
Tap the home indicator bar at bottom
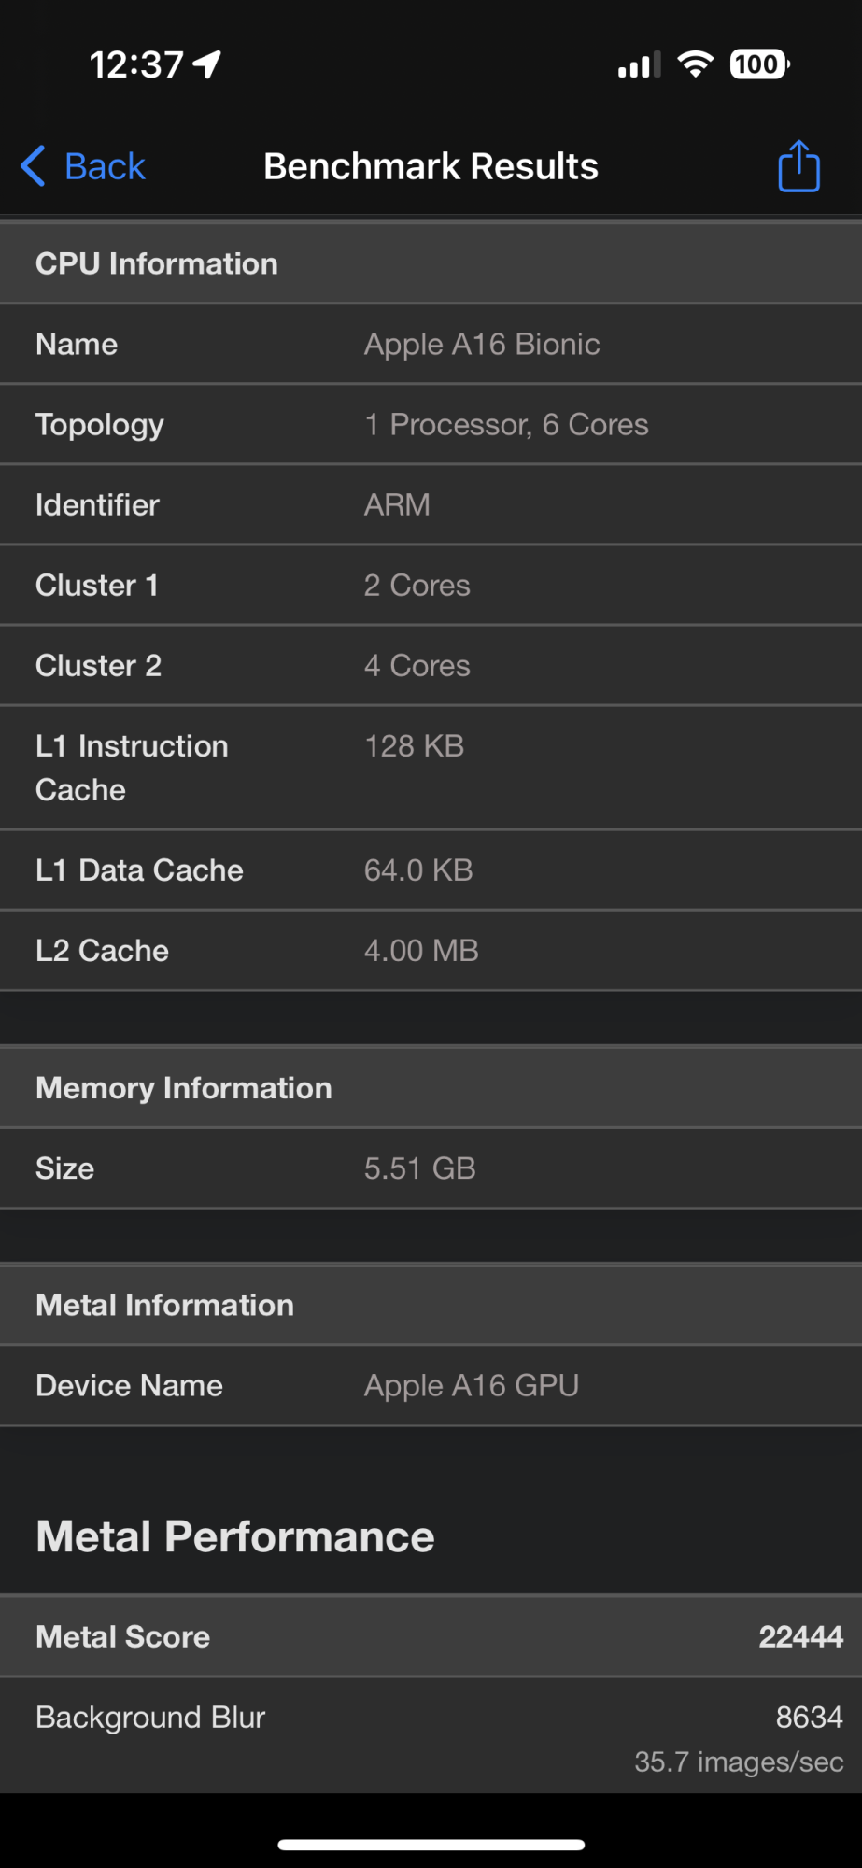coord(431,1845)
